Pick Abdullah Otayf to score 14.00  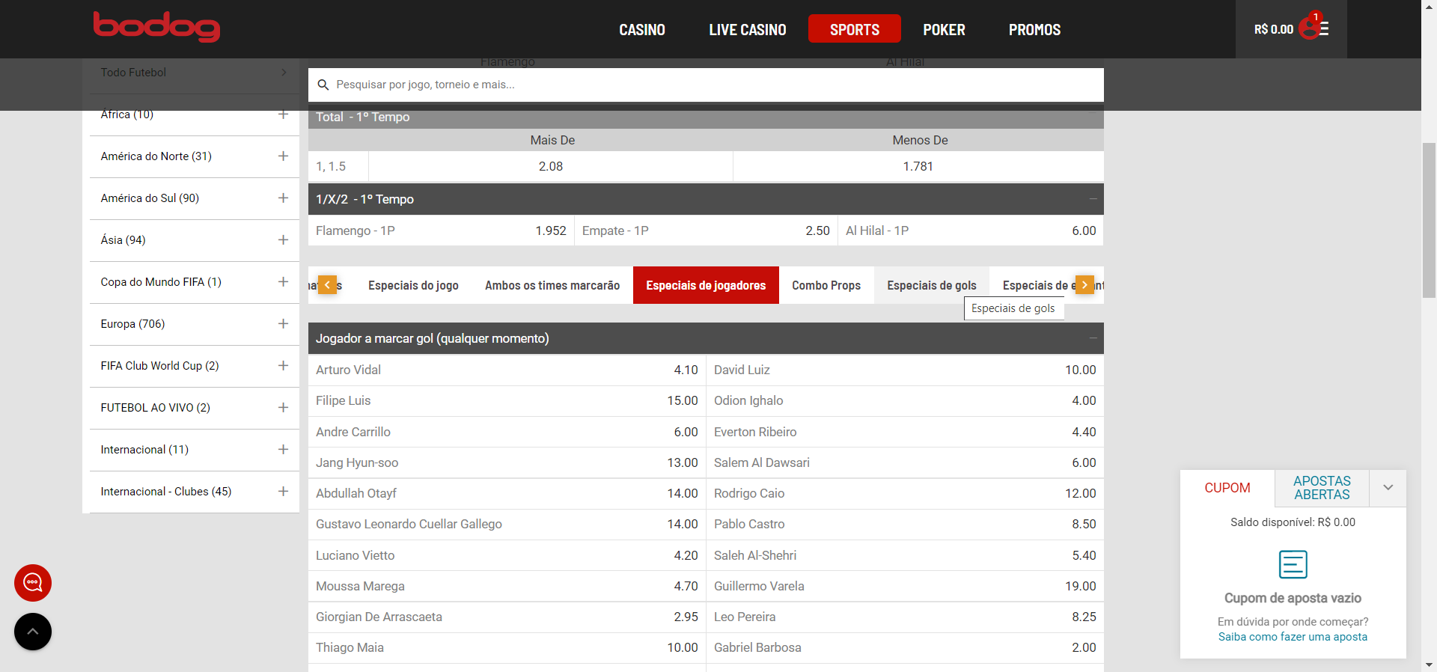click(507, 493)
